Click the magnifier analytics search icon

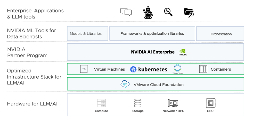(168, 12)
